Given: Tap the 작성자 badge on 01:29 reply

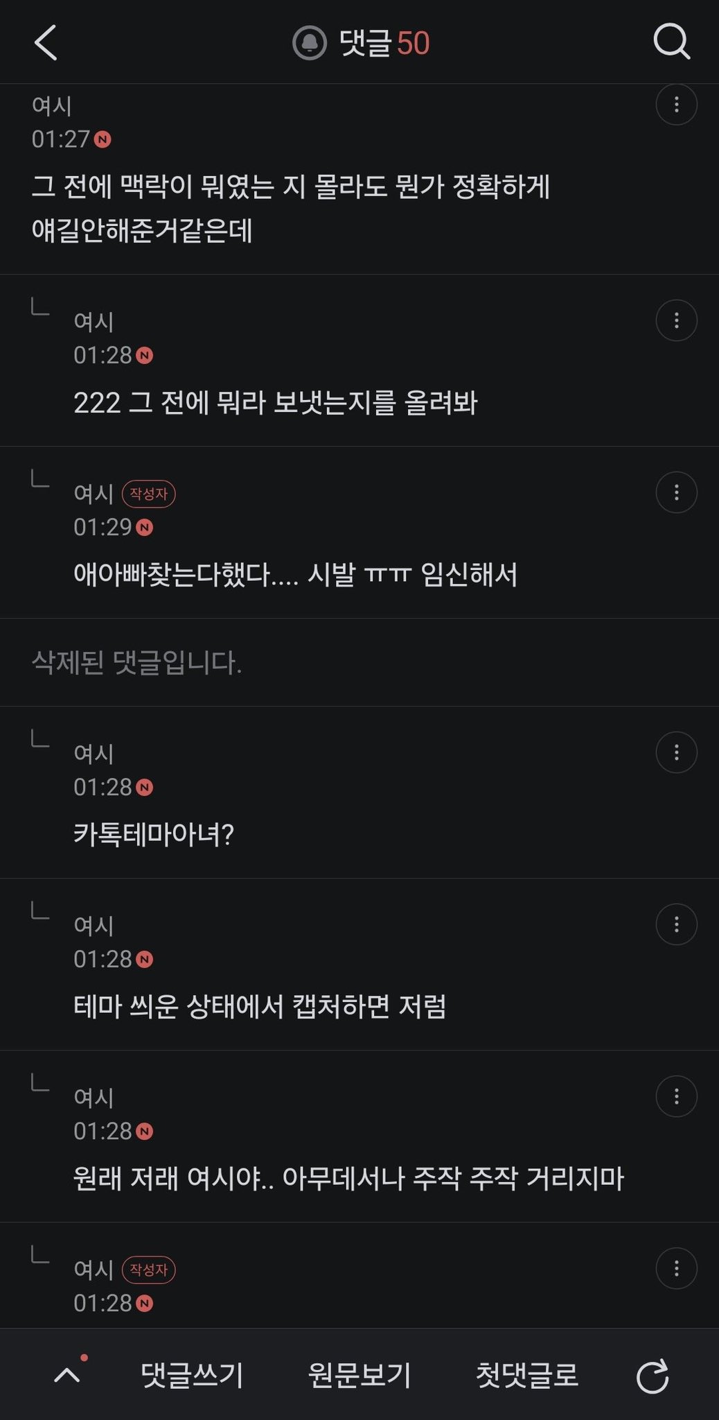Looking at the screenshot, I should click(149, 494).
